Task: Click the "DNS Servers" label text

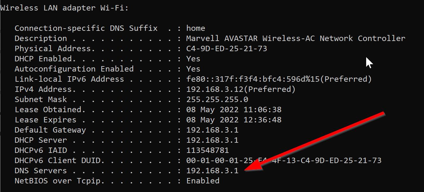Action: tap(41, 171)
